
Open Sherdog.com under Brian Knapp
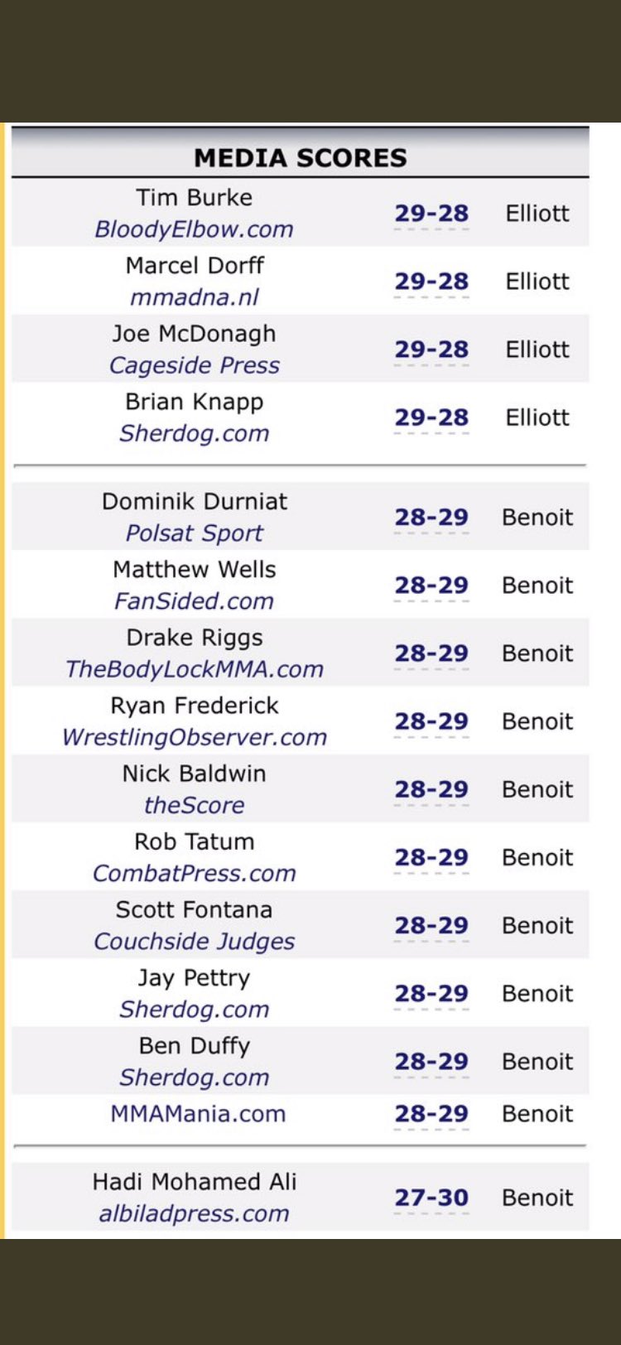[x=195, y=433]
